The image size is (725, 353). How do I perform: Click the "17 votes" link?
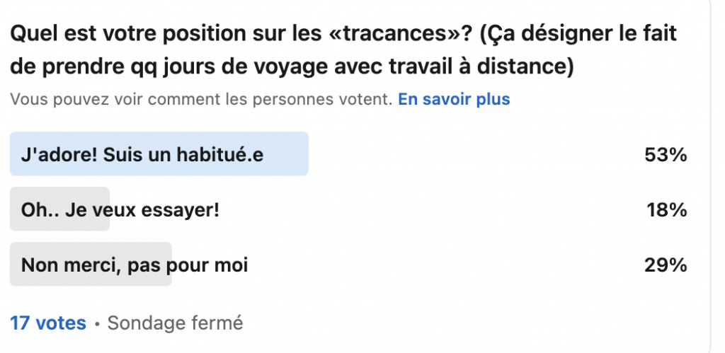(48, 323)
